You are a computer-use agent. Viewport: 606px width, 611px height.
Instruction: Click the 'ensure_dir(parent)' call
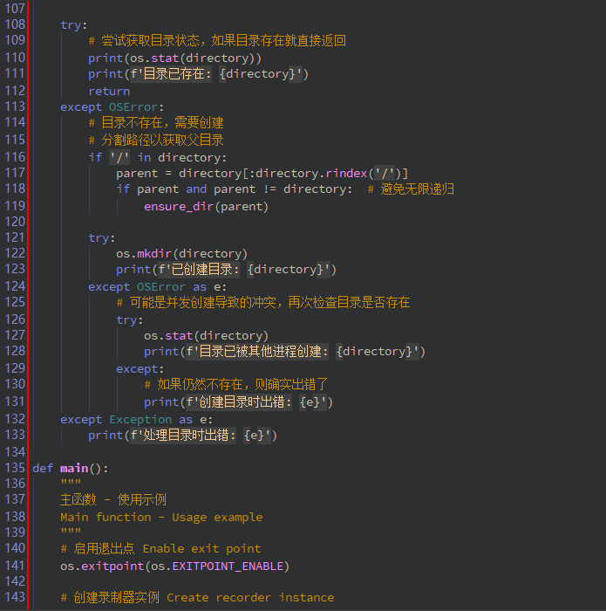pos(206,207)
